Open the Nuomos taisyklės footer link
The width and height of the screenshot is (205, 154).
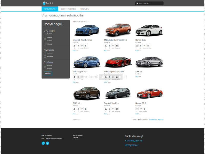click(78, 136)
